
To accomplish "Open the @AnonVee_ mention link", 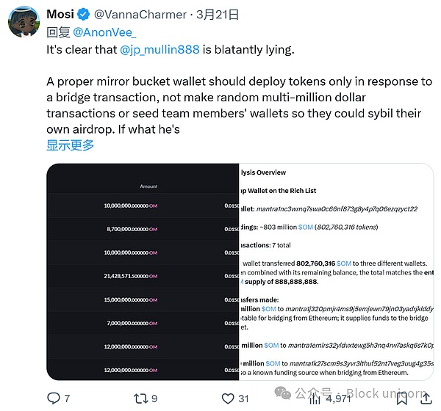I will [x=104, y=32].
